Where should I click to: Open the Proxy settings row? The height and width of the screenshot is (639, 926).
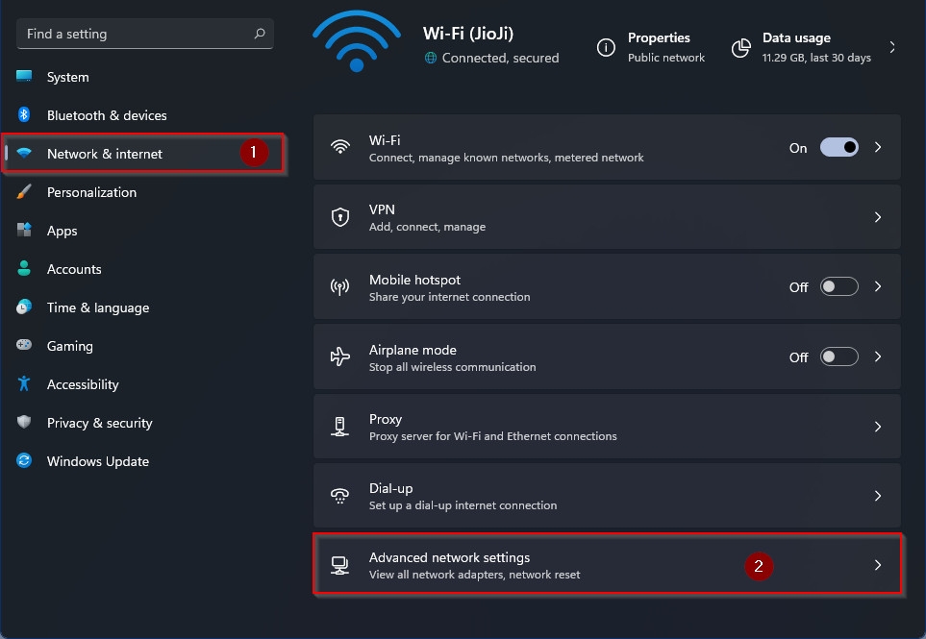pyautogui.click(x=607, y=427)
